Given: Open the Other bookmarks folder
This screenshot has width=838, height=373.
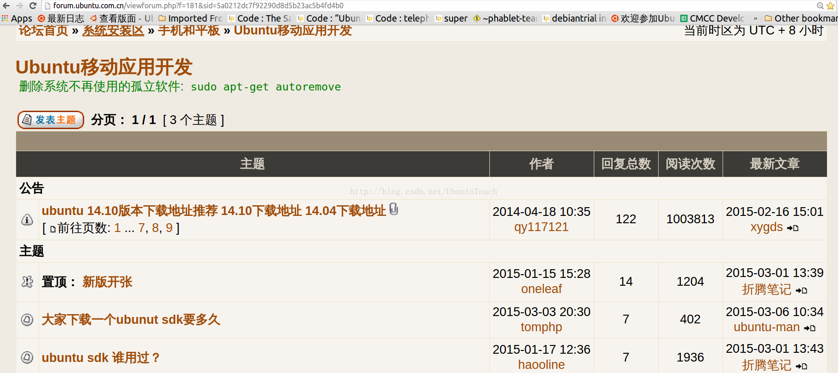Looking at the screenshot, I should tap(801, 18).
